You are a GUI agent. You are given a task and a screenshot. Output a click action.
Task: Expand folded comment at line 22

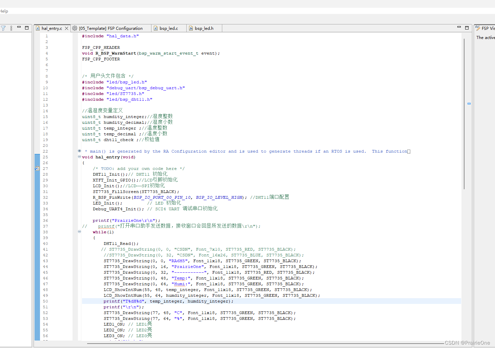pos(79,151)
